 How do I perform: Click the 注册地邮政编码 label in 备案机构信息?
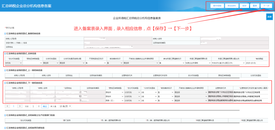[159, 43]
